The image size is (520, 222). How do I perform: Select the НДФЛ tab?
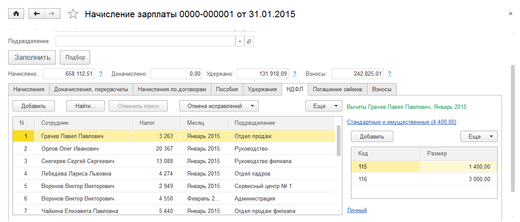[295, 89]
